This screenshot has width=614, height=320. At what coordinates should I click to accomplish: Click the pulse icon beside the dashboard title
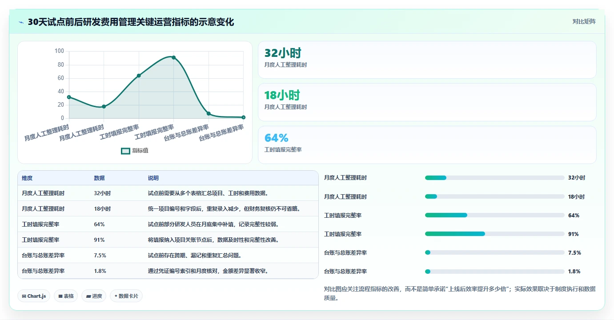[x=21, y=22]
